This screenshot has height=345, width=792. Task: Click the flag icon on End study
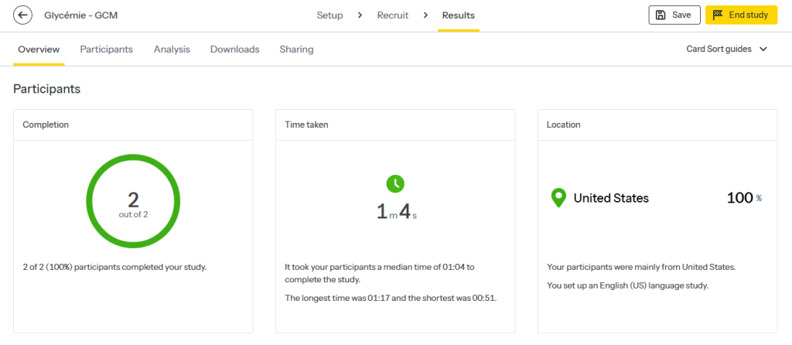point(718,15)
